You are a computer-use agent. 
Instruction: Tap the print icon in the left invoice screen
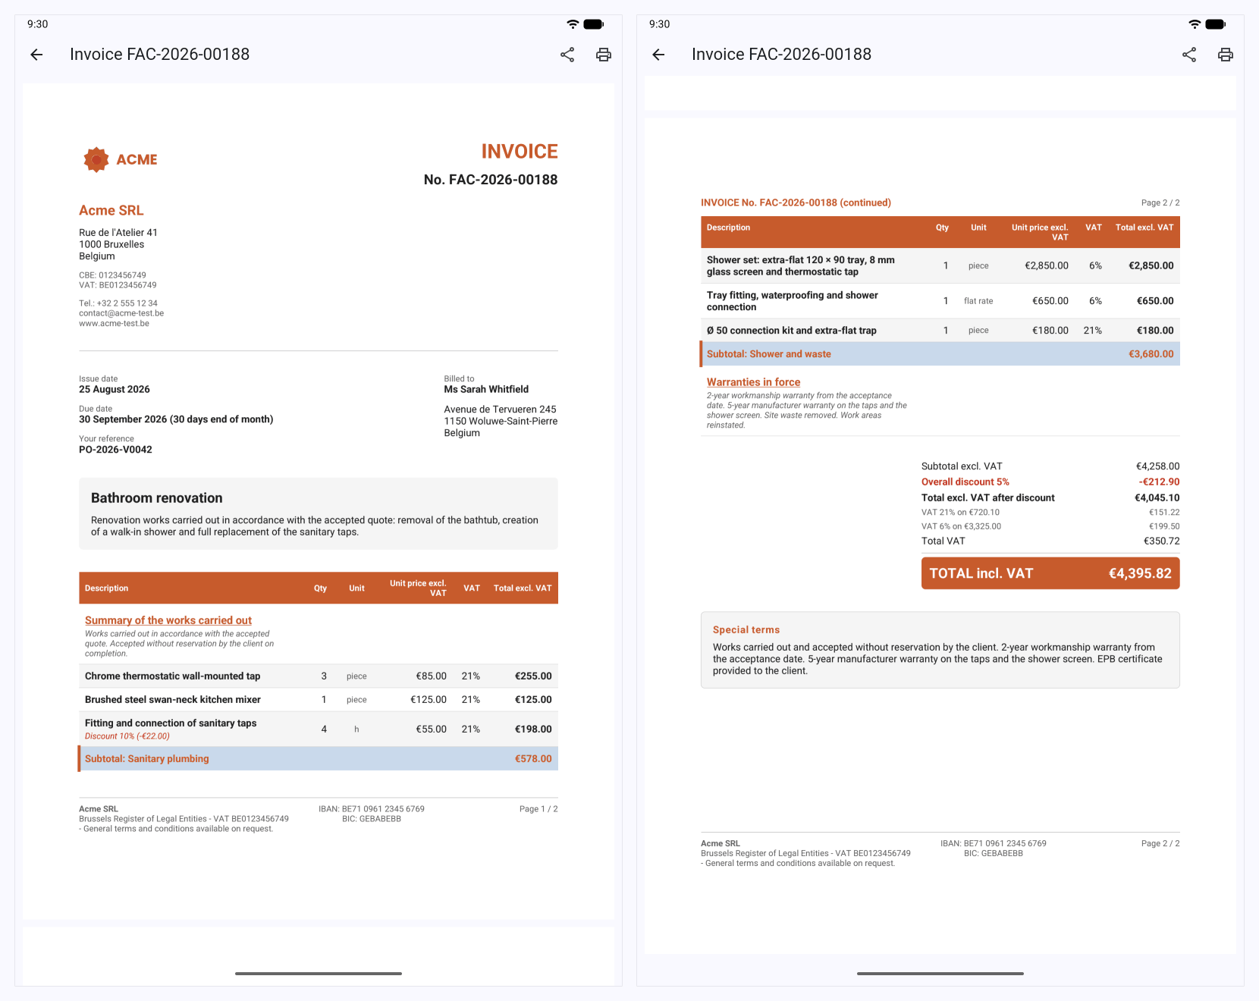pyautogui.click(x=604, y=55)
